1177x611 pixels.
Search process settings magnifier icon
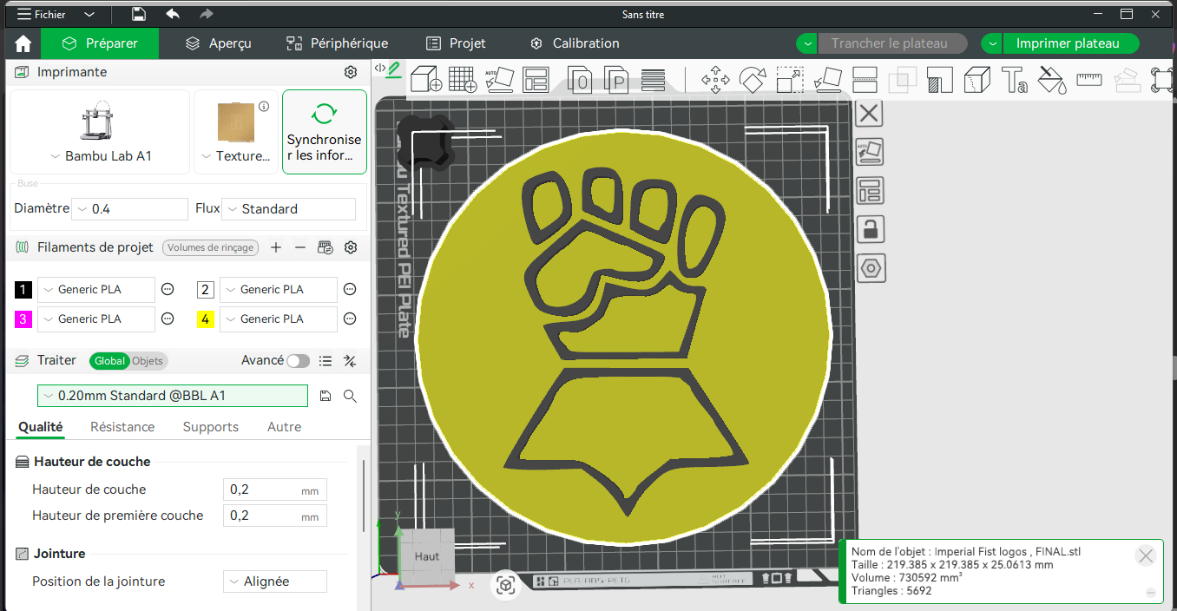[x=351, y=396]
